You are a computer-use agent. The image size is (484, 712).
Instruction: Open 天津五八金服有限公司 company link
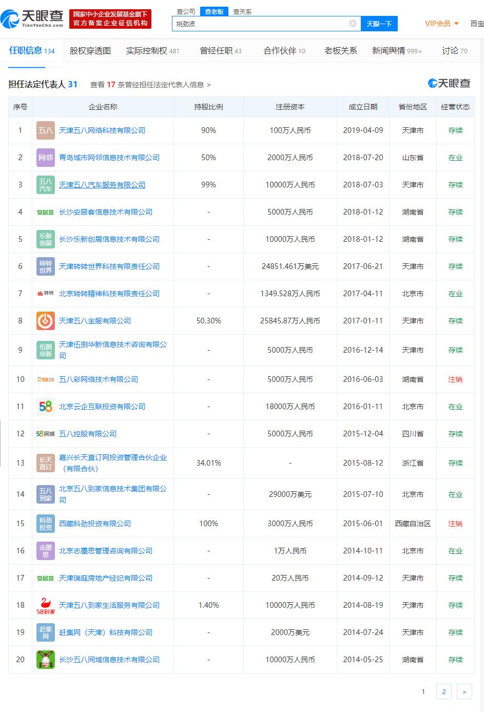click(95, 321)
